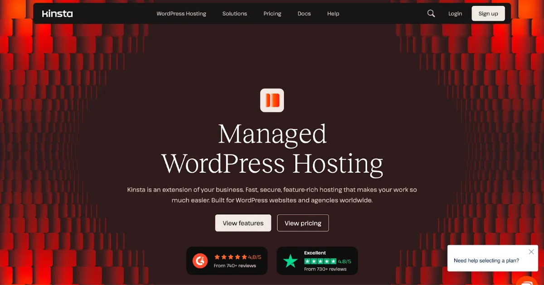Click the 'From 730+ reviews' text
544x285 pixels.
(325, 269)
